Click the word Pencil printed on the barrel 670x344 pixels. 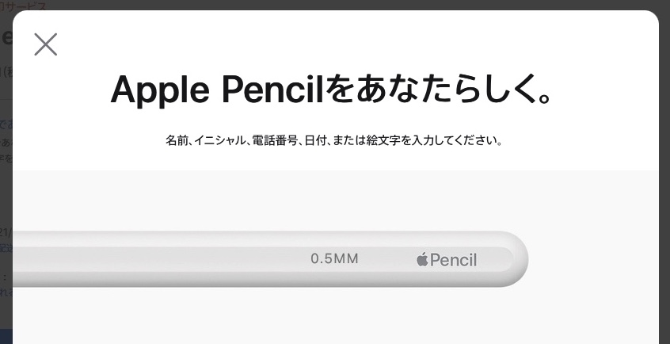point(454,259)
